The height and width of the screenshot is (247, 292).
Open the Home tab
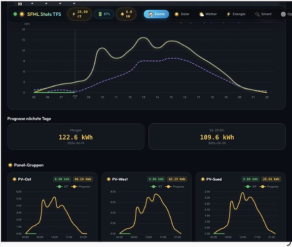(156, 14)
